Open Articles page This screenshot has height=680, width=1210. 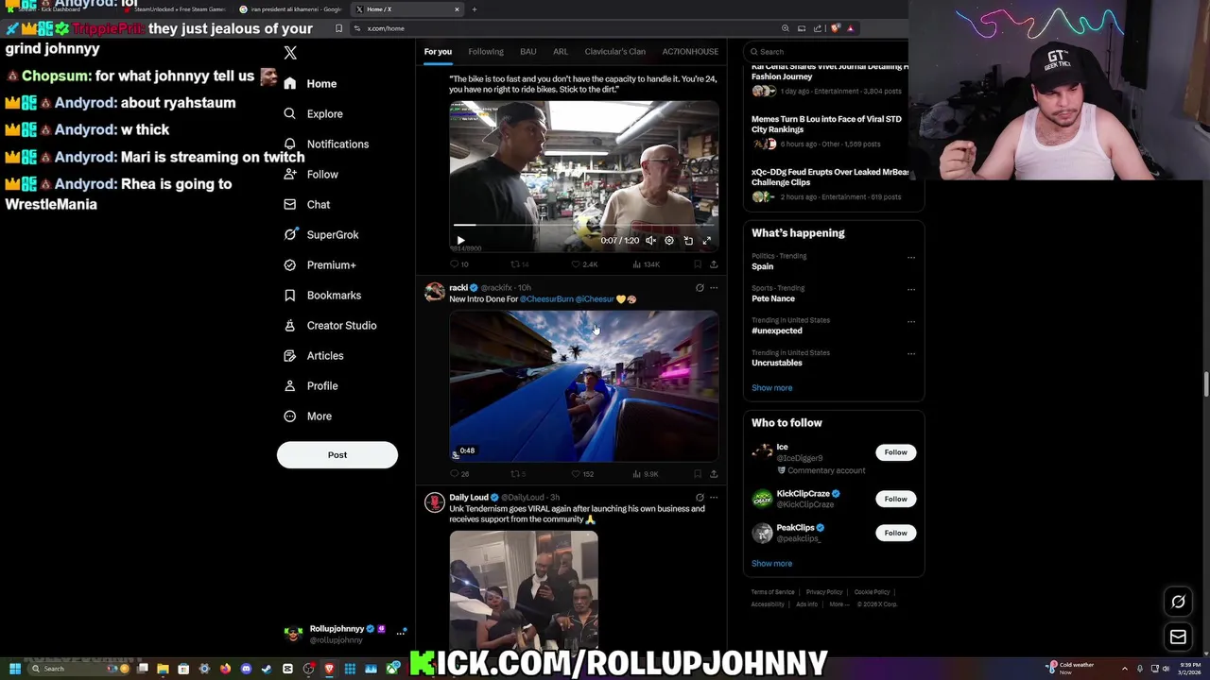tap(314, 355)
